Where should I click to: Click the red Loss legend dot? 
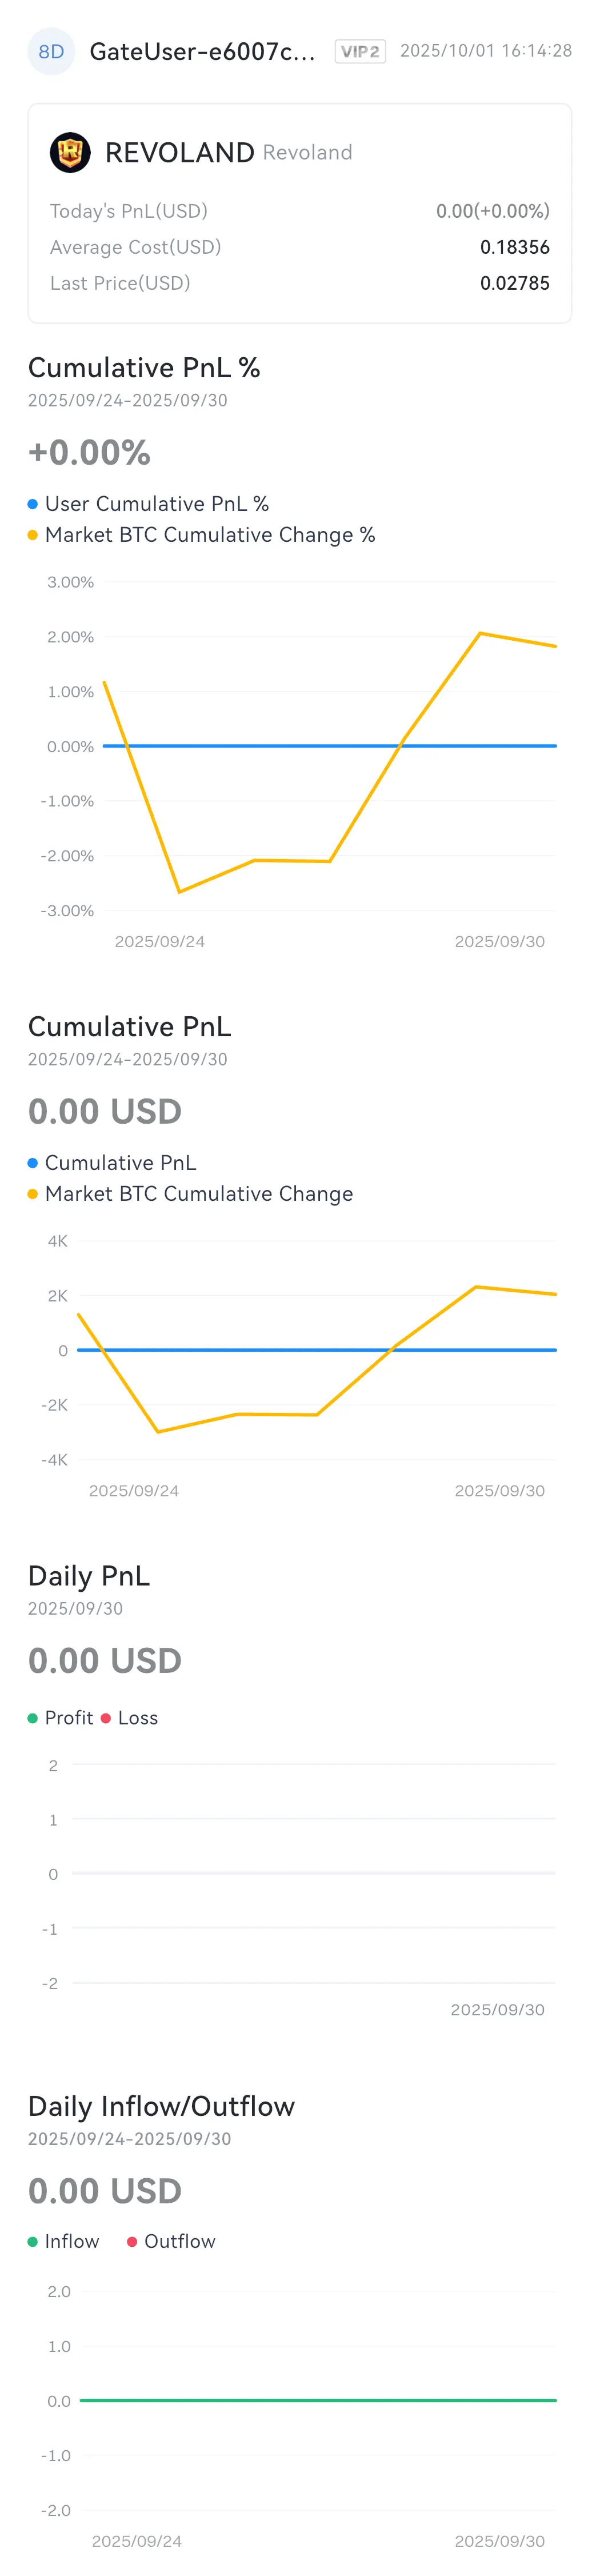106,1718
